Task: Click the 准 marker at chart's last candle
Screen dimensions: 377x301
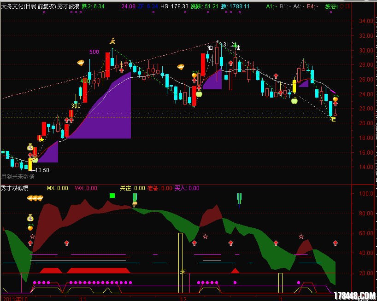Action: click(333, 119)
